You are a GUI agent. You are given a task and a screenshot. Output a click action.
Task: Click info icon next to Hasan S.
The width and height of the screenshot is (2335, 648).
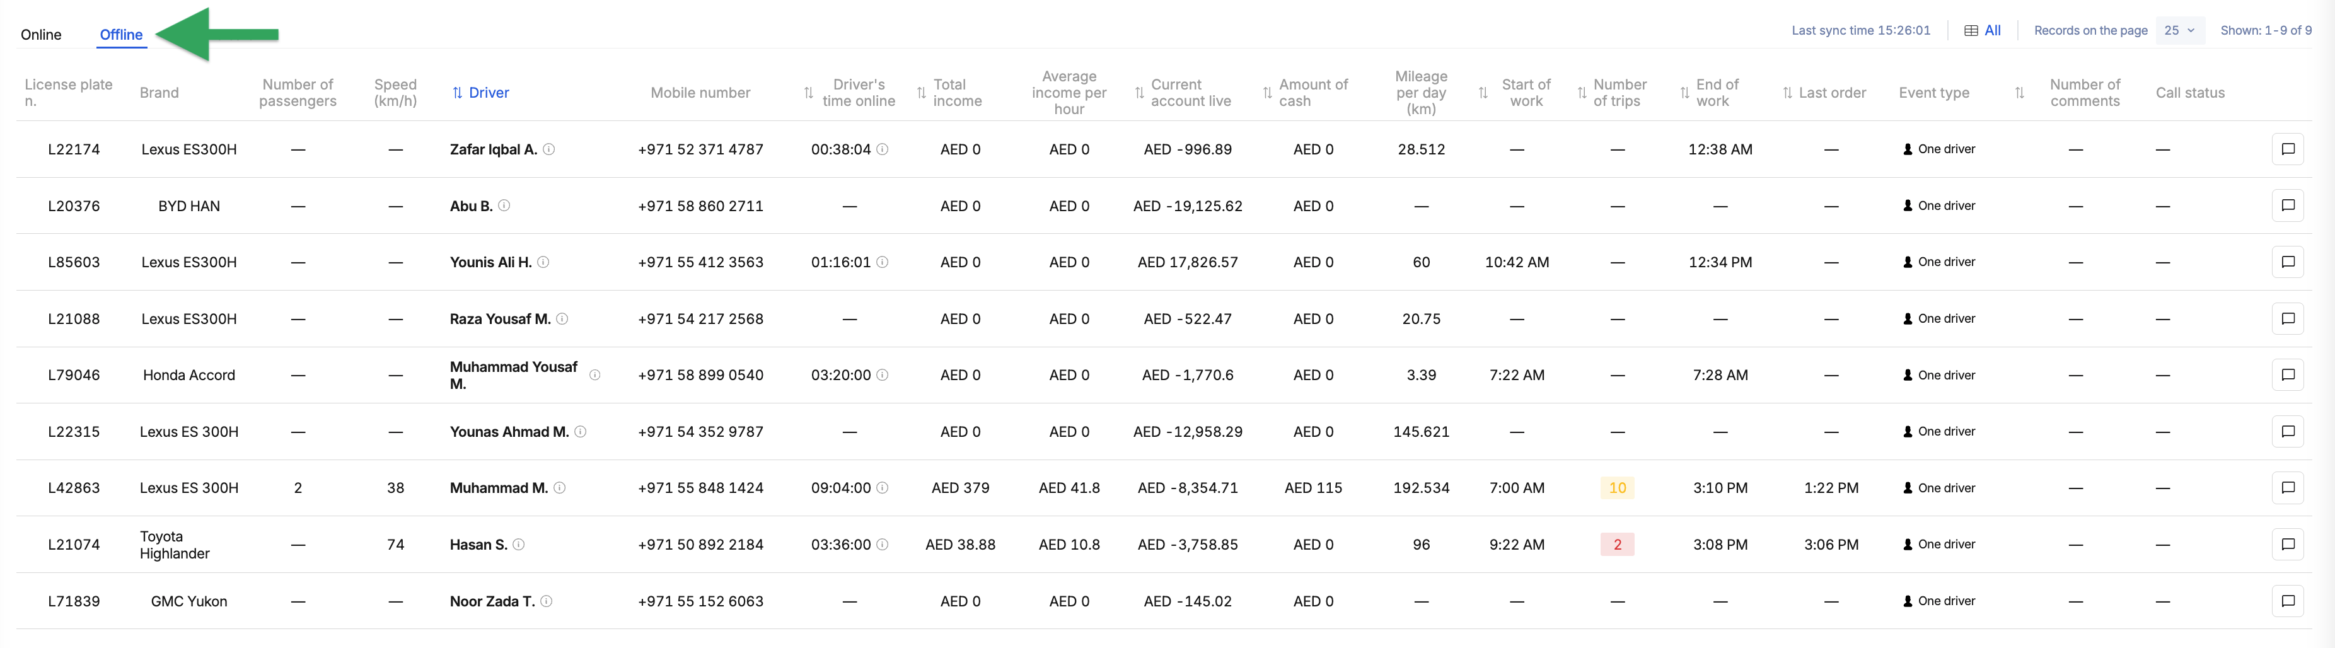(x=519, y=545)
